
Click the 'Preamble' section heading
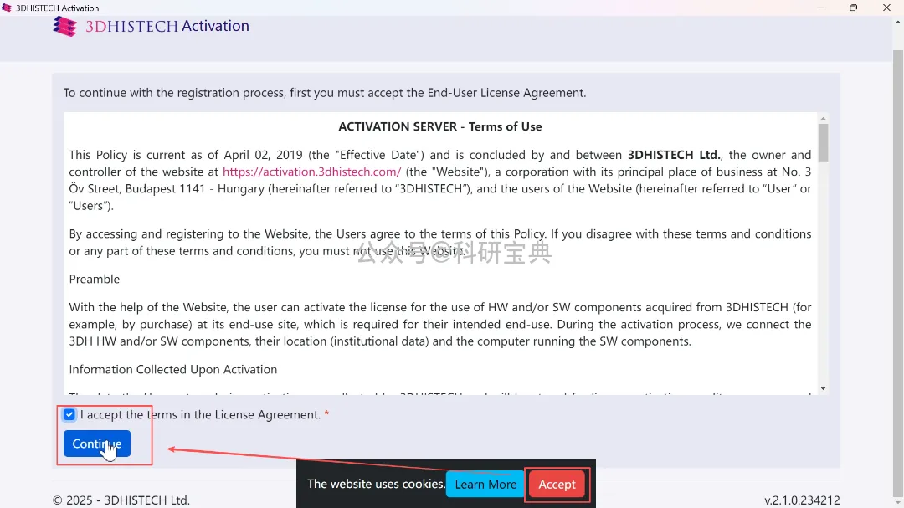click(x=95, y=279)
